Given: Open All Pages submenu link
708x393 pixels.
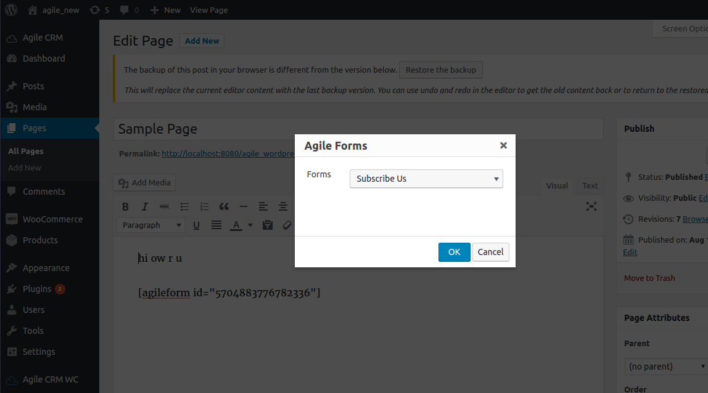Looking at the screenshot, I should (x=26, y=151).
